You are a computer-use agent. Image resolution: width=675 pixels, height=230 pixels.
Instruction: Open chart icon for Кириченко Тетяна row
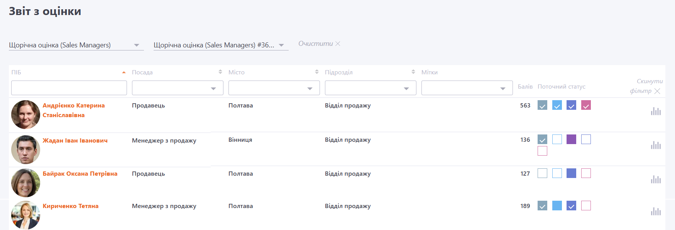656,212
